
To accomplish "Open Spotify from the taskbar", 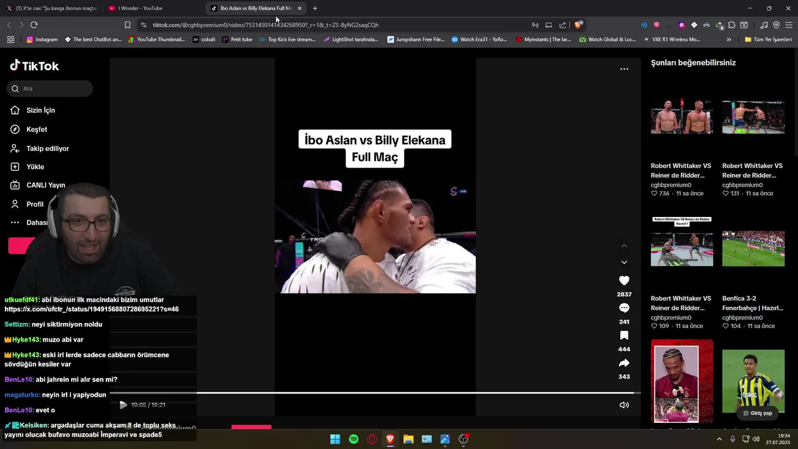I will point(353,439).
